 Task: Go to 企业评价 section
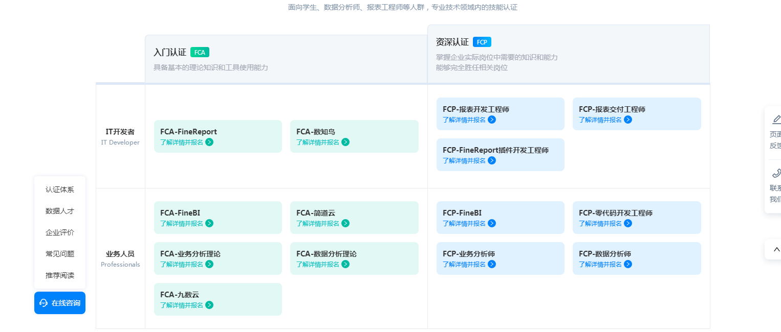[x=60, y=232]
